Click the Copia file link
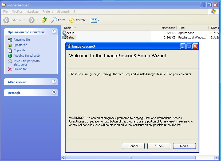Viewport: 221px width, 161px height. [x=19, y=50]
